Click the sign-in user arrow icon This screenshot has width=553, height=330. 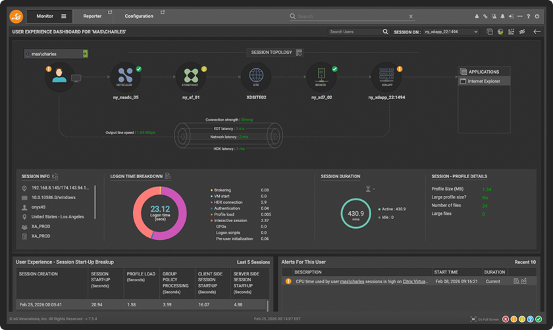coord(511,16)
